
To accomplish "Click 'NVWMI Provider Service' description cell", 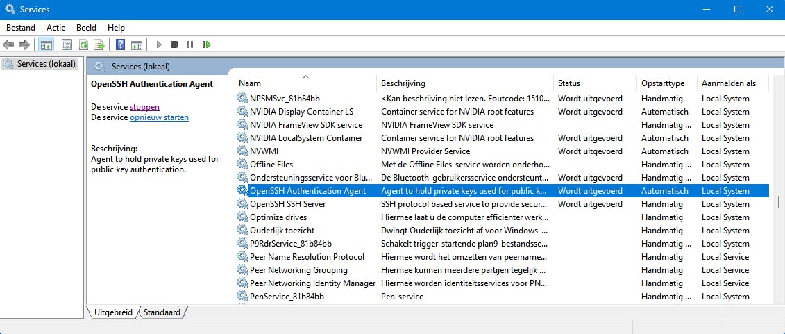I will pos(425,151).
